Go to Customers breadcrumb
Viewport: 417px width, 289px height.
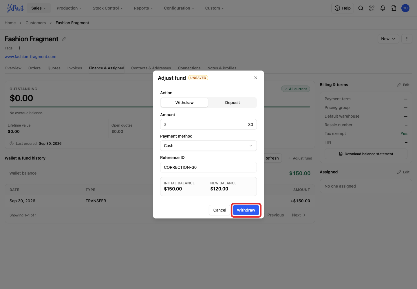(36, 23)
